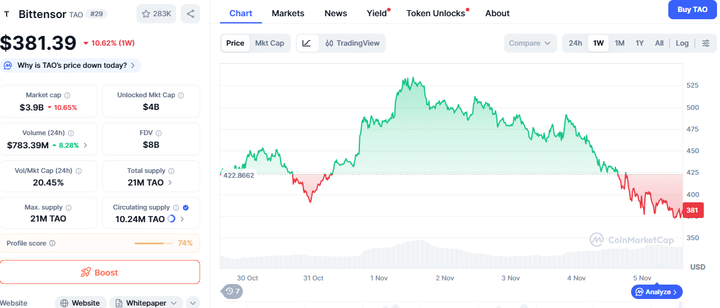
Task: Click "Why is TAO's price down today?" link
Action: [x=72, y=65]
